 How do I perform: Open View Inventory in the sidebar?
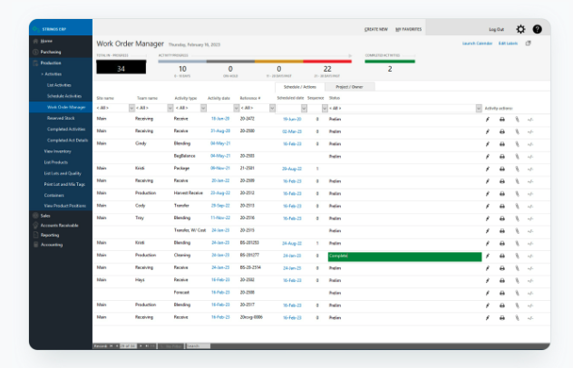click(57, 151)
